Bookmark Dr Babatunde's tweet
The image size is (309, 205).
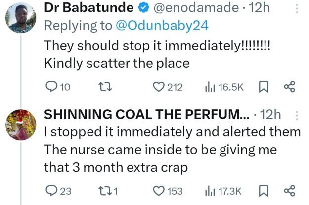point(263,87)
